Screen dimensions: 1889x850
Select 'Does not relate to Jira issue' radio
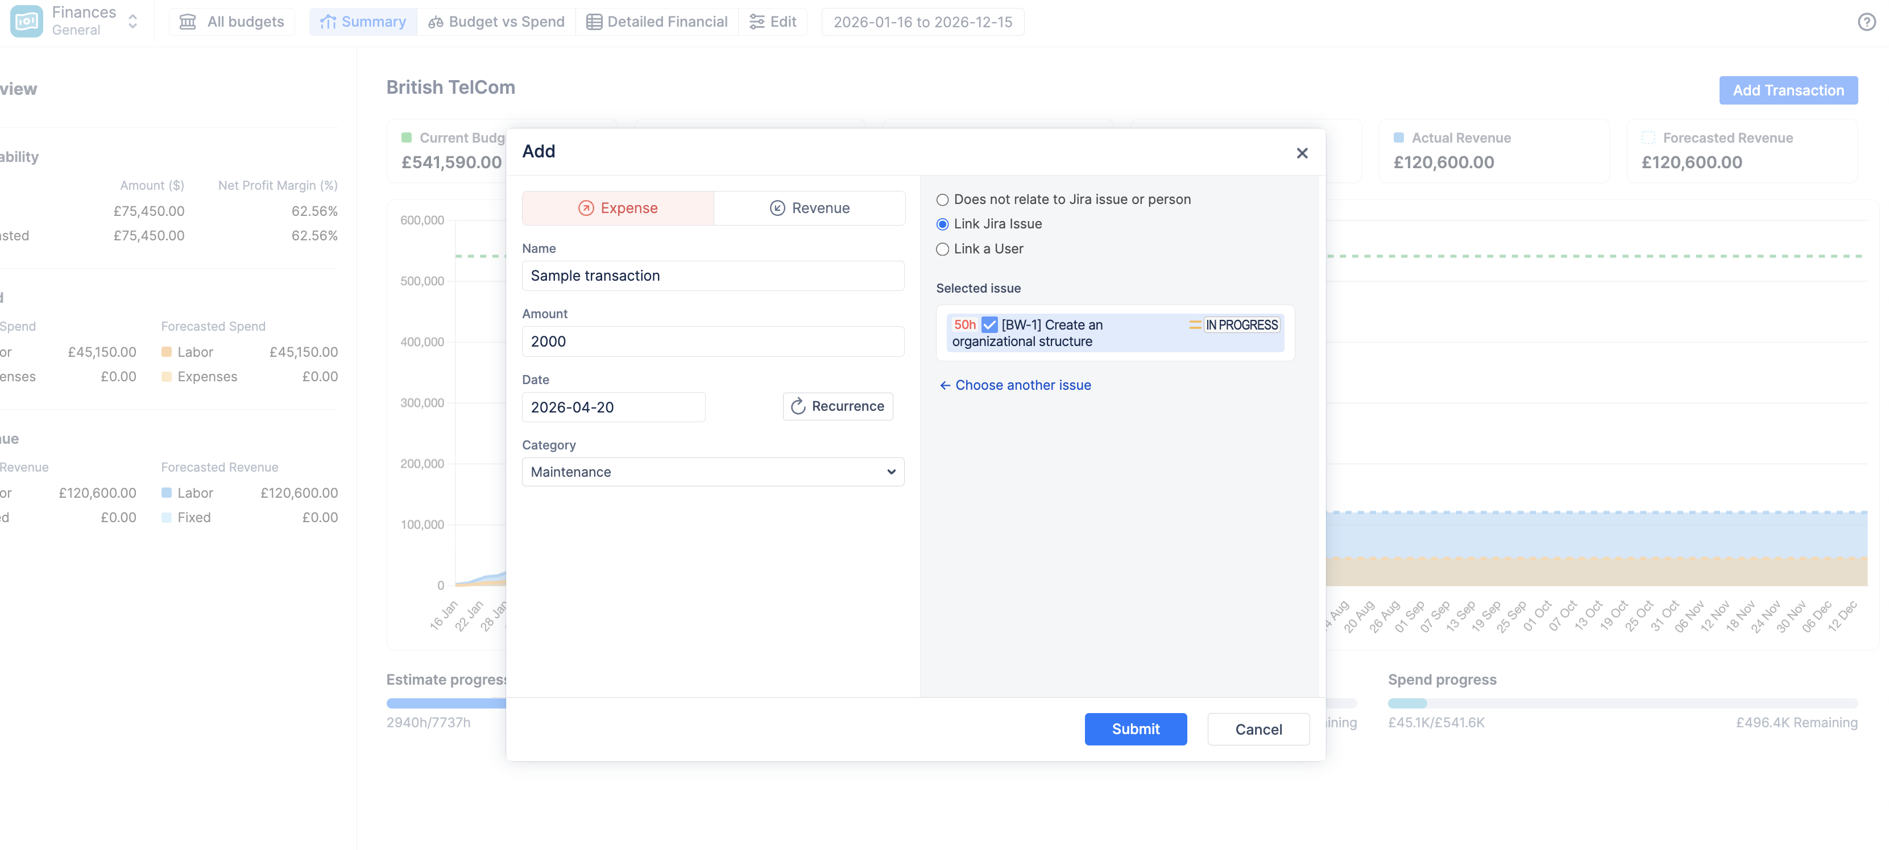click(x=942, y=199)
